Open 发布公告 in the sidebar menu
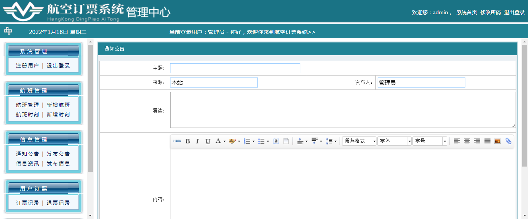528x219 pixels. pyautogui.click(x=58, y=154)
